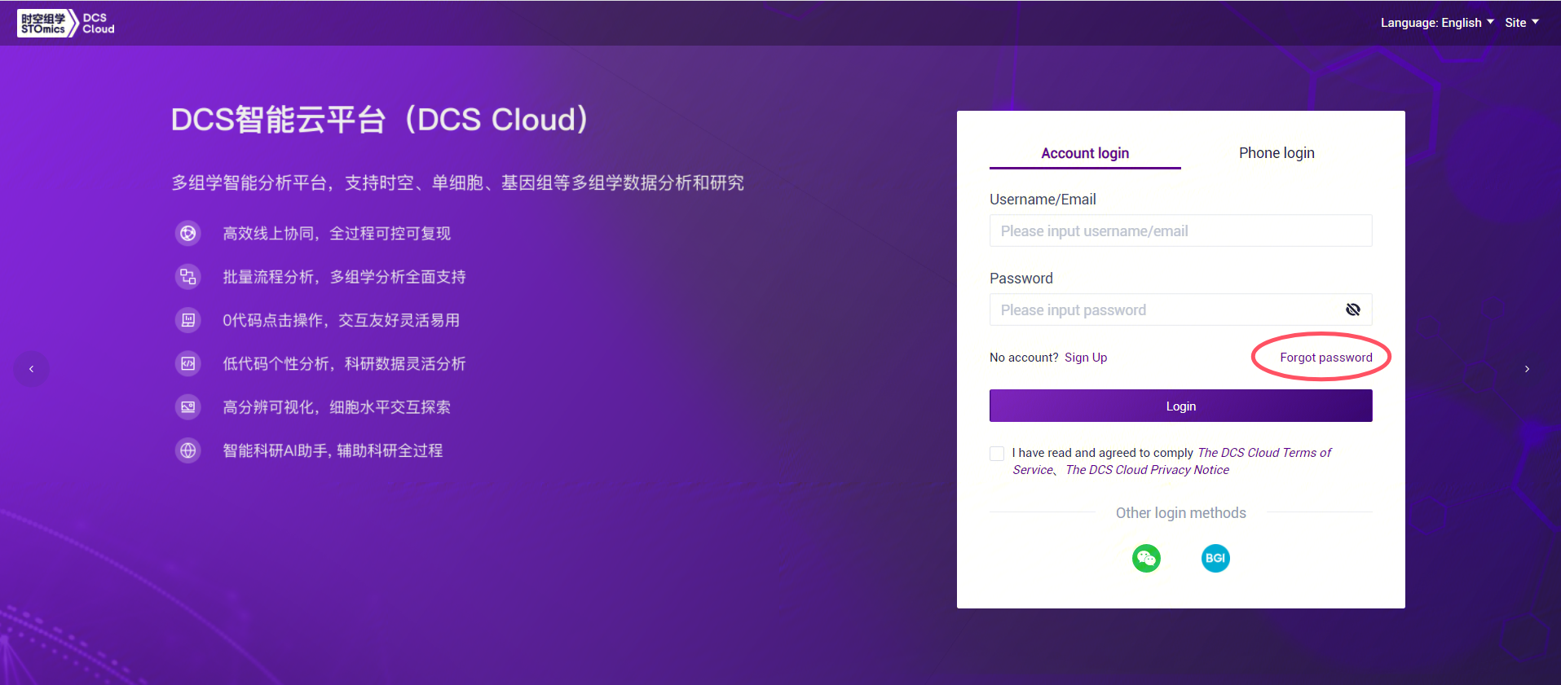Check the terms of service agreement box
1561x685 pixels.
tap(997, 454)
